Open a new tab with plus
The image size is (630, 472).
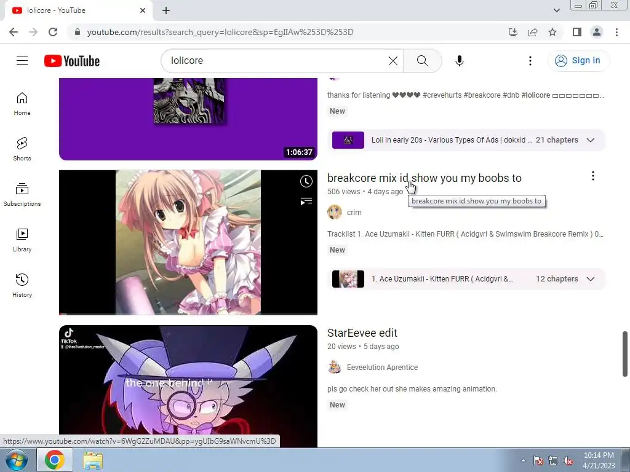(166, 10)
